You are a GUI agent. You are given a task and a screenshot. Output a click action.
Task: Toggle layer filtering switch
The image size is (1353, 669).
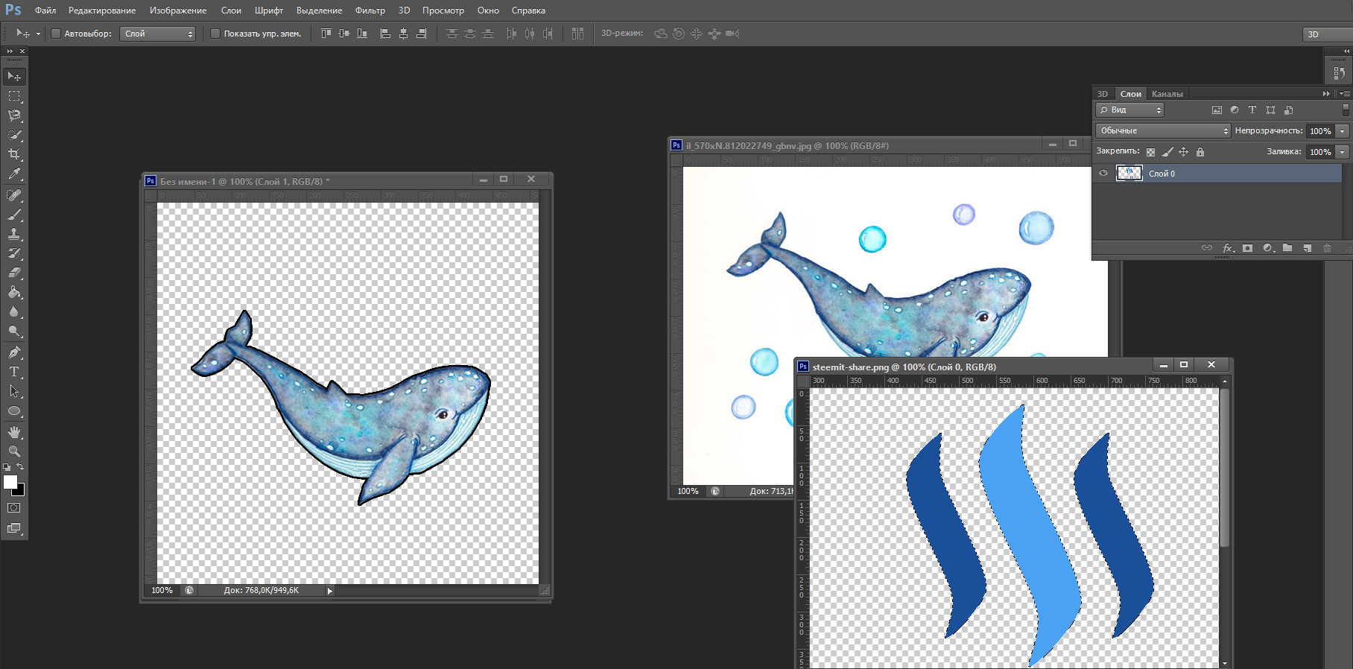coord(1346,110)
